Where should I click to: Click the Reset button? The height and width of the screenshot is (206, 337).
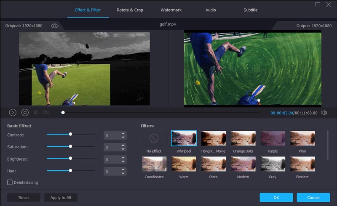tap(24, 198)
